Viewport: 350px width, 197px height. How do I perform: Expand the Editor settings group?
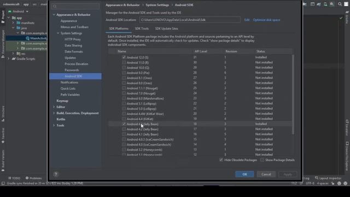click(x=54, y=107)
